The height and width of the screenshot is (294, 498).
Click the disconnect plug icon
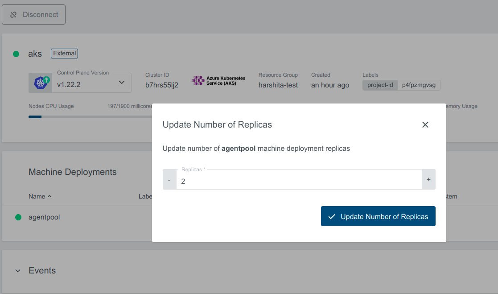tap(13, 14)
